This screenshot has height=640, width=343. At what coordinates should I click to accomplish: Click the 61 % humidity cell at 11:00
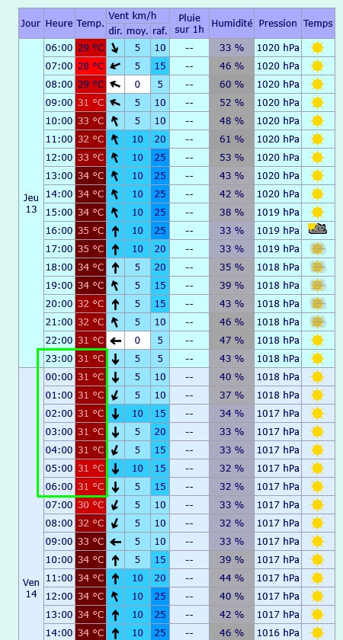coord(232,139)
